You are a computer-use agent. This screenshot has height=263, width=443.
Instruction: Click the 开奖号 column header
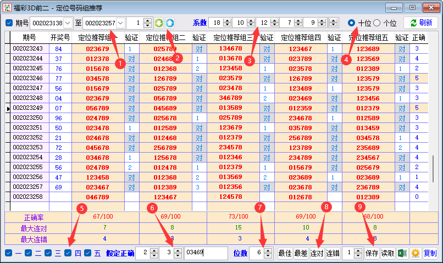(x=60, y=38)
